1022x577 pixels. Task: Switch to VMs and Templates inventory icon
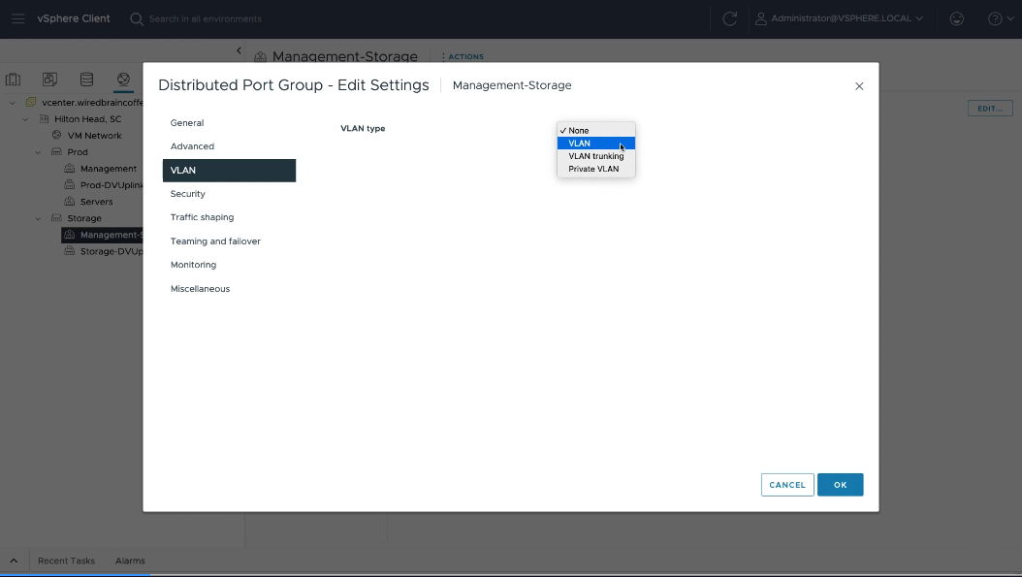coord(49,80)
